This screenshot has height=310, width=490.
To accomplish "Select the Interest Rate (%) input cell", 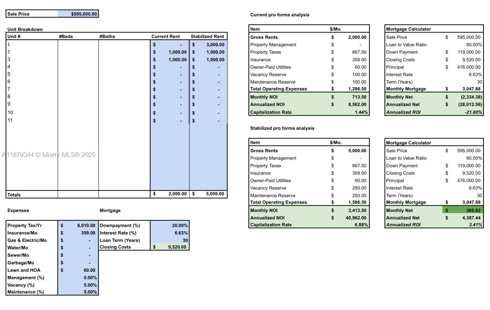I will coord(170,233).
